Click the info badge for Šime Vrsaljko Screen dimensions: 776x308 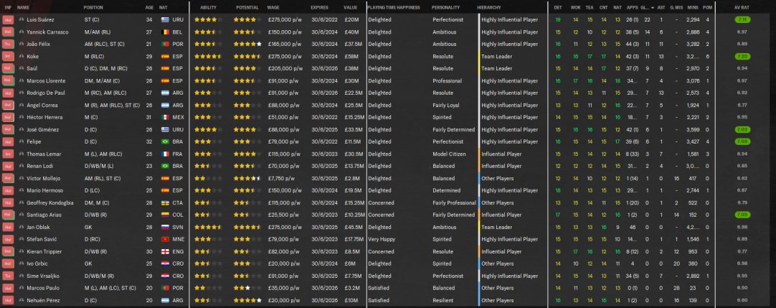click(x=8, y=276)
